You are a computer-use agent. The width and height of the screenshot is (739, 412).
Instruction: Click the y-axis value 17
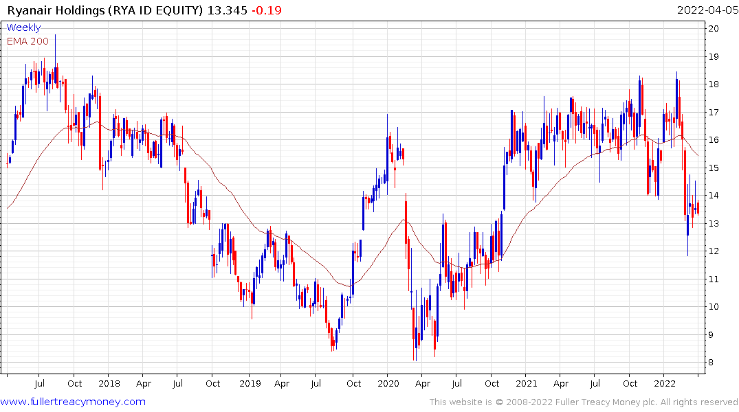point(714,112)
